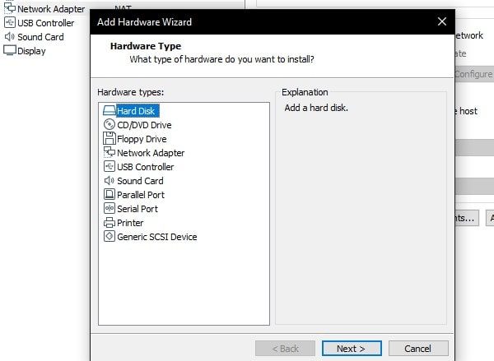Screen dimensions: 494x361
Task: Select Network Adapter icon in wizard list
Action: (x=110, y=152)
